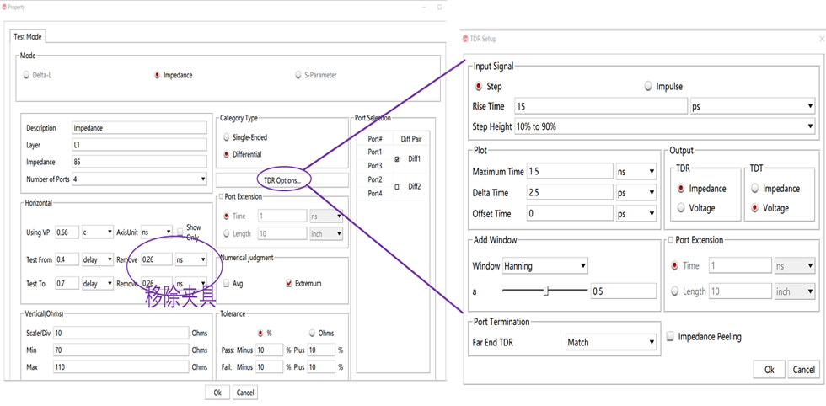Open the Step Height dropdown
The width and height of the screenshot is (826, 406).
(665, 126)
